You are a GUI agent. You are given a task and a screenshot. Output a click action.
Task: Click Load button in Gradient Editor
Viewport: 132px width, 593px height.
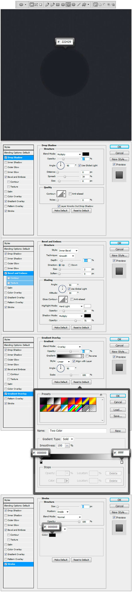[x=118, y=410]
